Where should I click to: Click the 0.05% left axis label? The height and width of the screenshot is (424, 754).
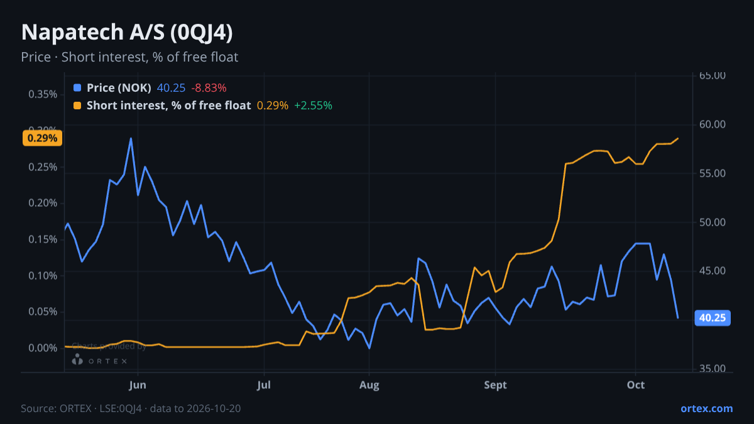point(43,312)
